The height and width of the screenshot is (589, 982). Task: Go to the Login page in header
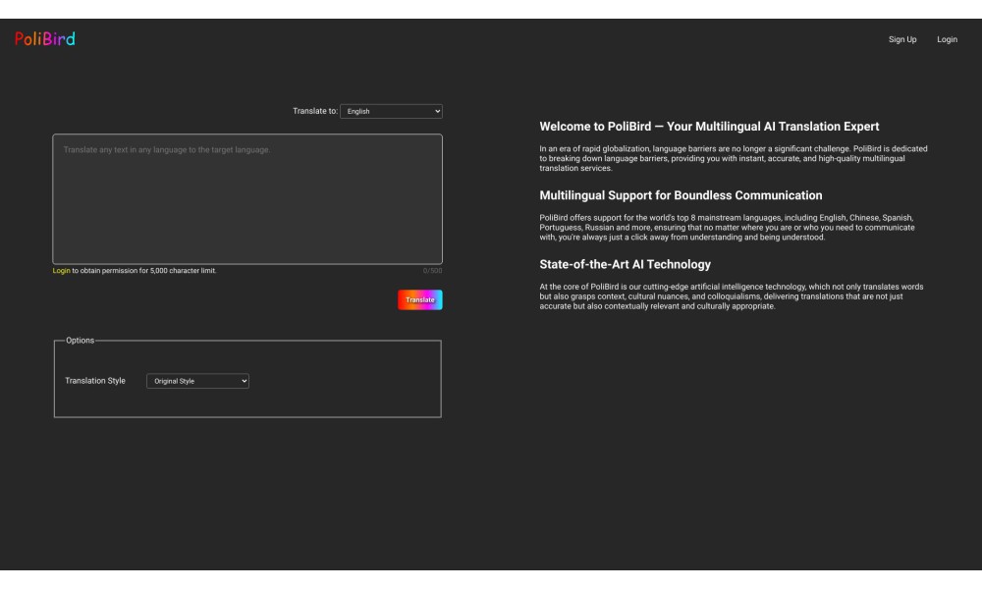click(947, 39)
